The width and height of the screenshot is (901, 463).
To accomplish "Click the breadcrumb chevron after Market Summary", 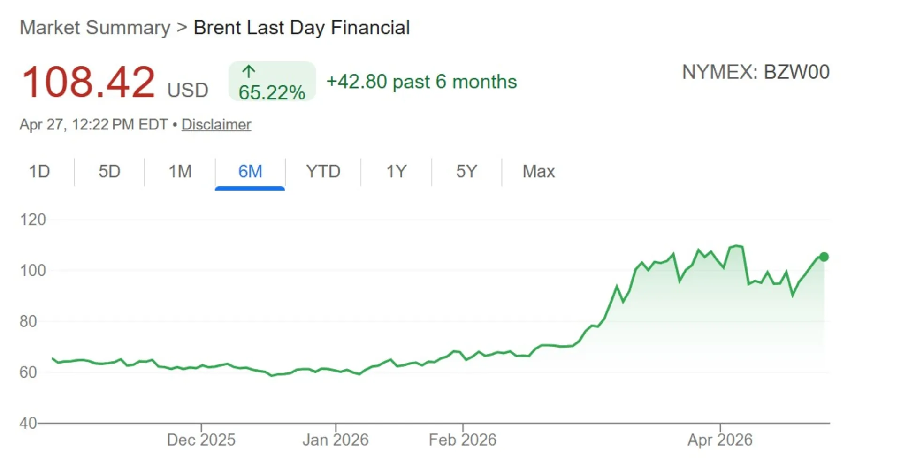I will coord(182,27).
